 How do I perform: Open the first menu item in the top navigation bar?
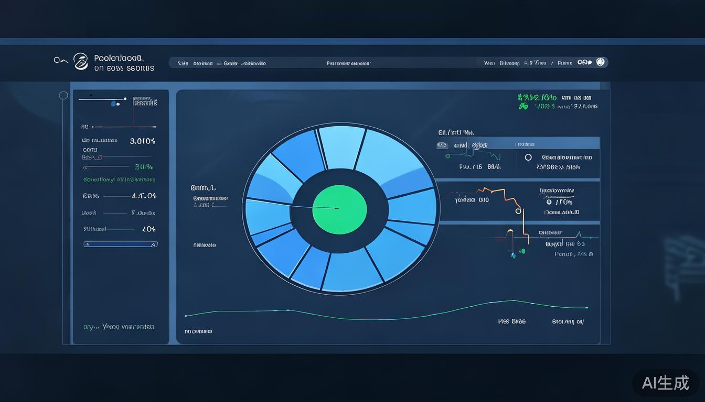pos(183,63)
